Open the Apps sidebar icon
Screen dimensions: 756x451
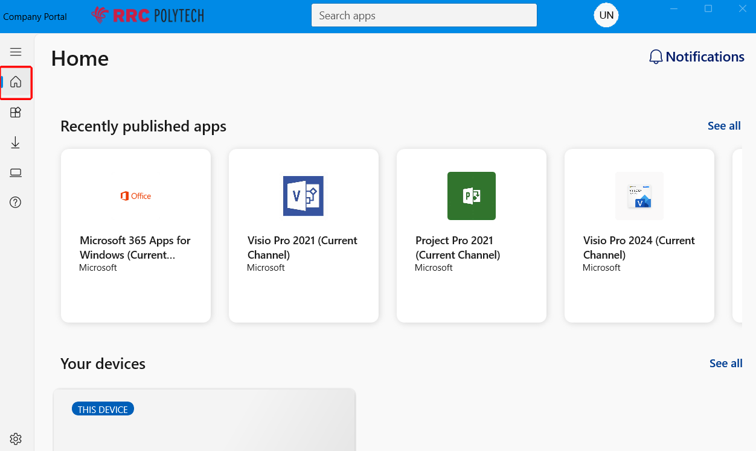(16, 112)
